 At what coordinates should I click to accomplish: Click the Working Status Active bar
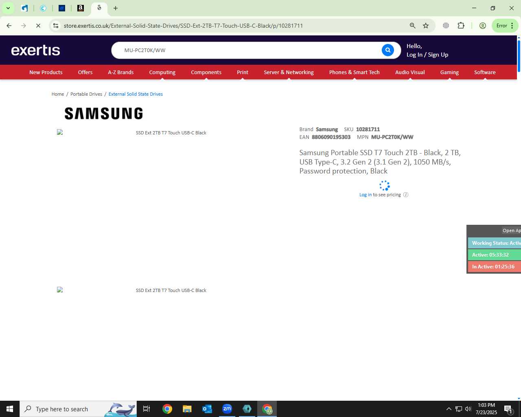pyautogui.click(x=495, y=243)
